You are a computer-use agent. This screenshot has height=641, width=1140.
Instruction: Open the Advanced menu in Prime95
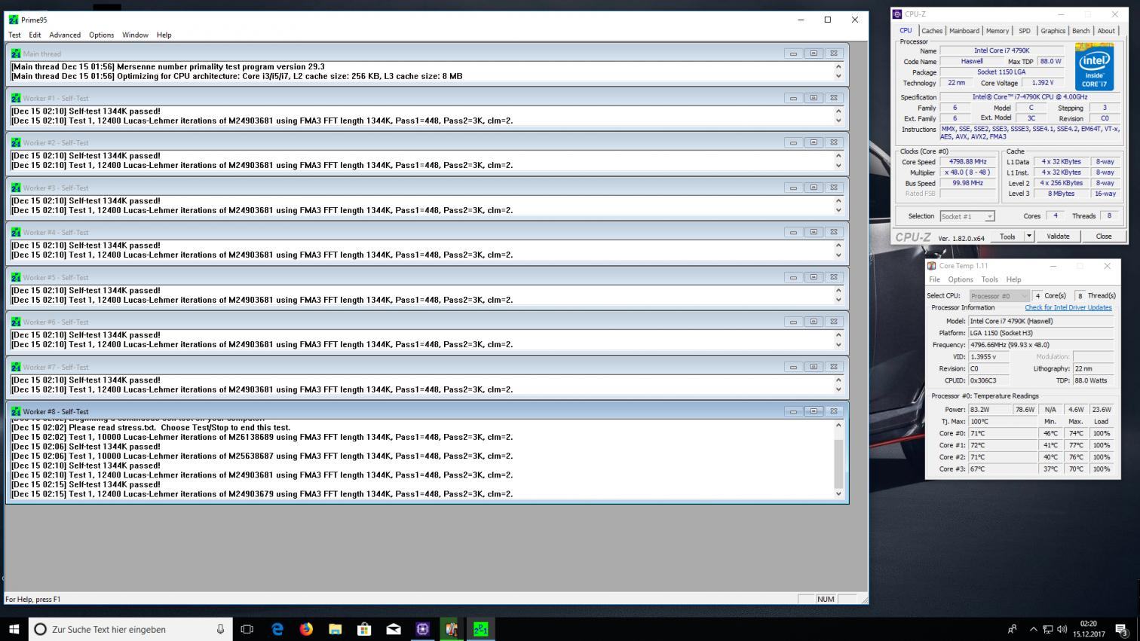pyautogui.click(x=65, y=35)
